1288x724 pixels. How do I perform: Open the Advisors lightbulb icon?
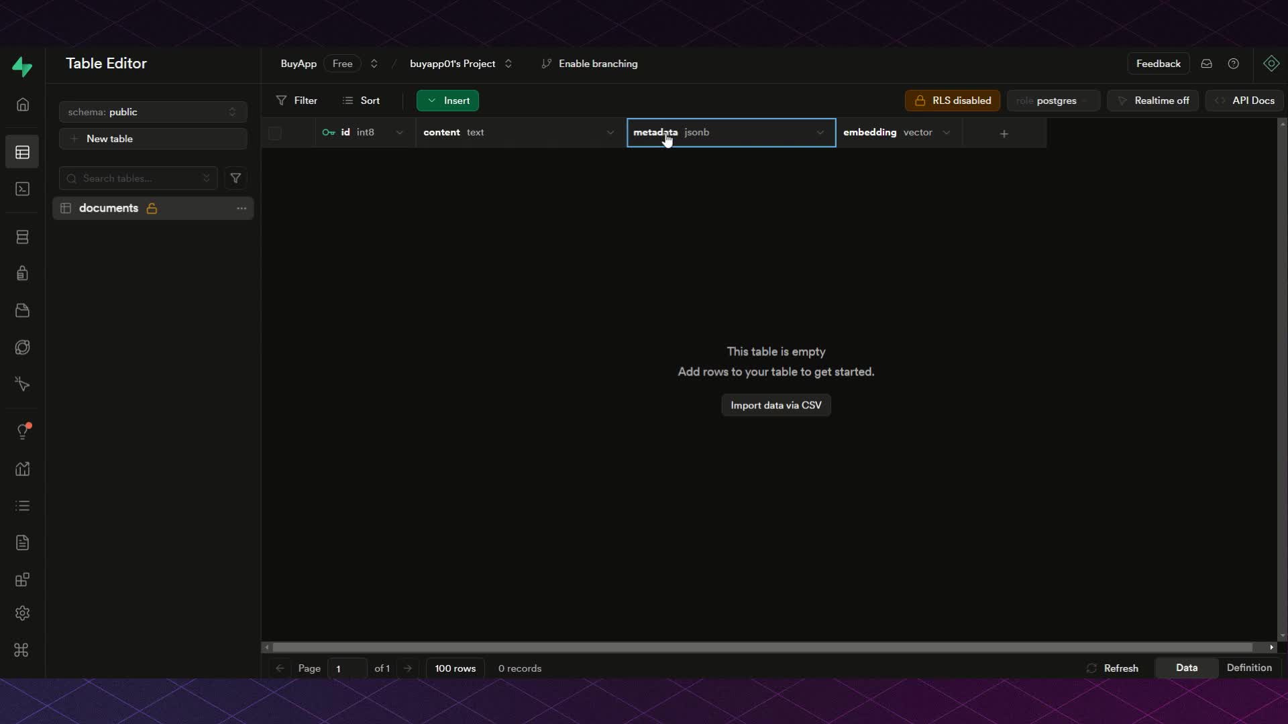22,432
